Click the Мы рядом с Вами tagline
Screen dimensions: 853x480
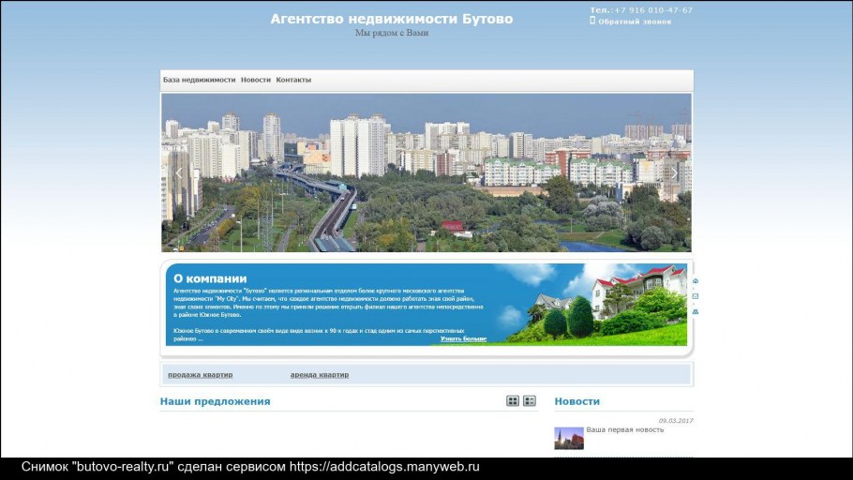(392, 33)
